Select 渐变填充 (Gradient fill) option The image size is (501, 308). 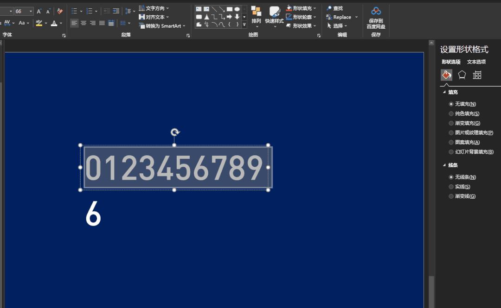tap(464, 123)
